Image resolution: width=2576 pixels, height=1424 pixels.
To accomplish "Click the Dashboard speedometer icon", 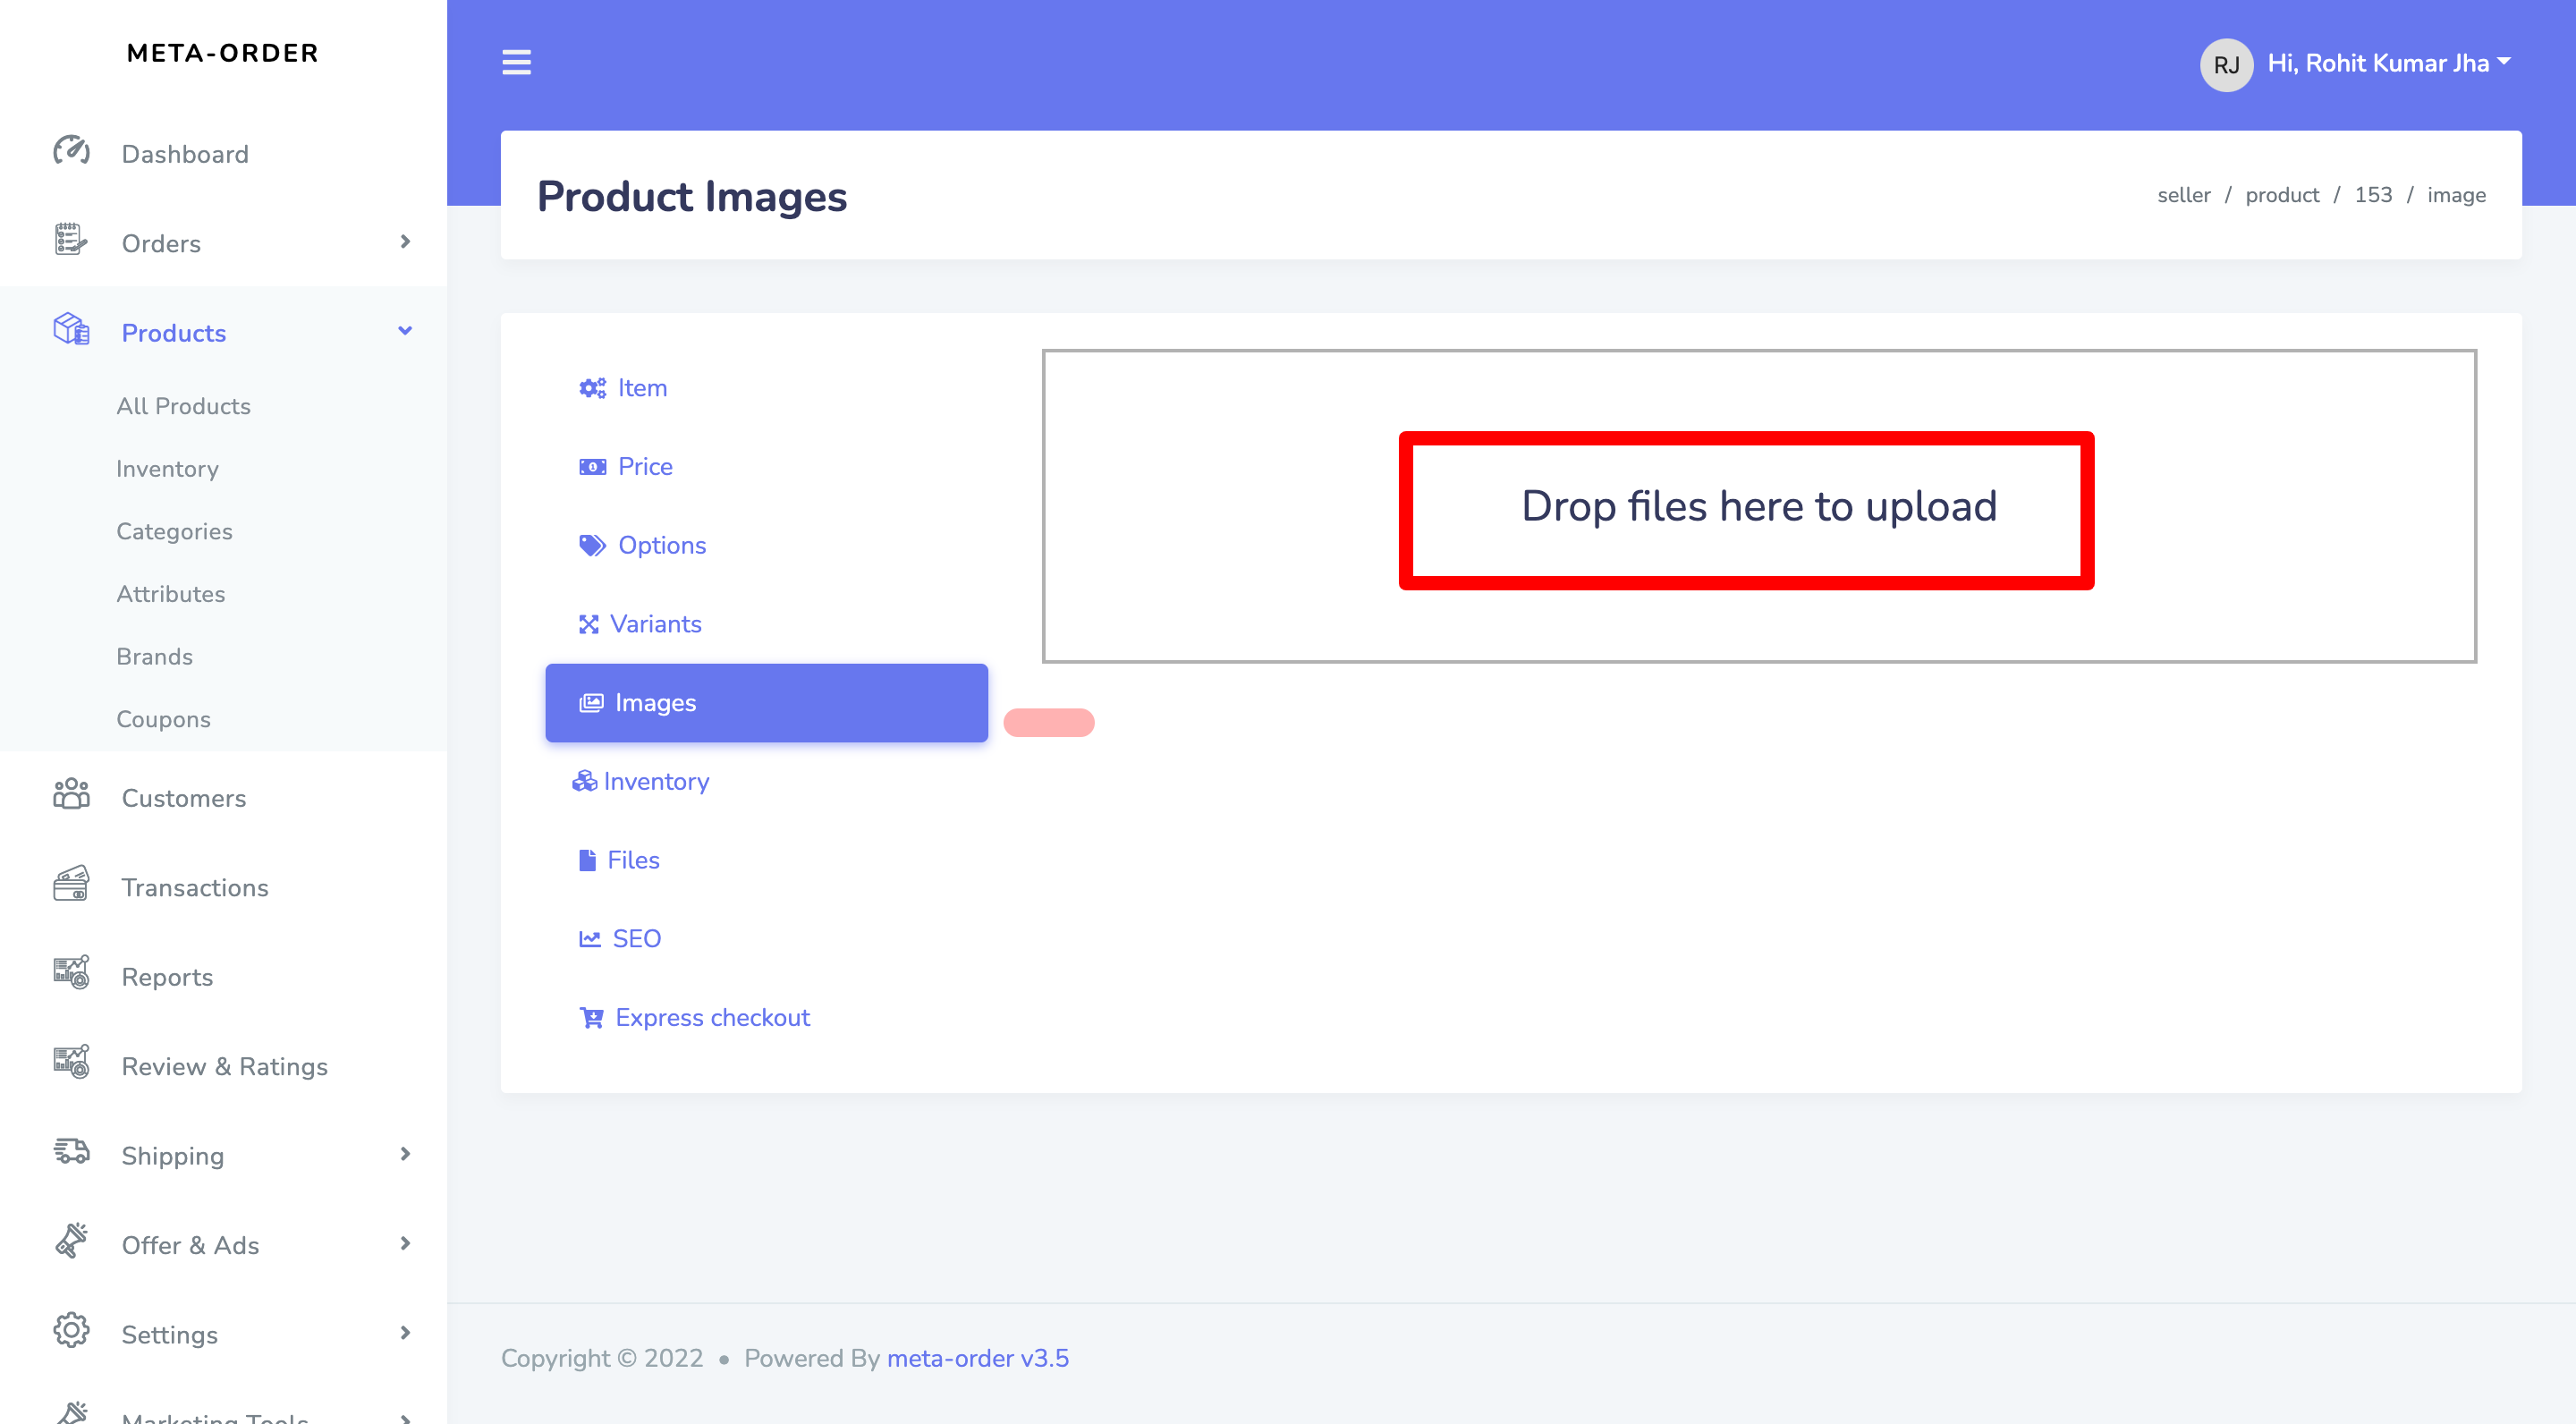I will 71,152.
